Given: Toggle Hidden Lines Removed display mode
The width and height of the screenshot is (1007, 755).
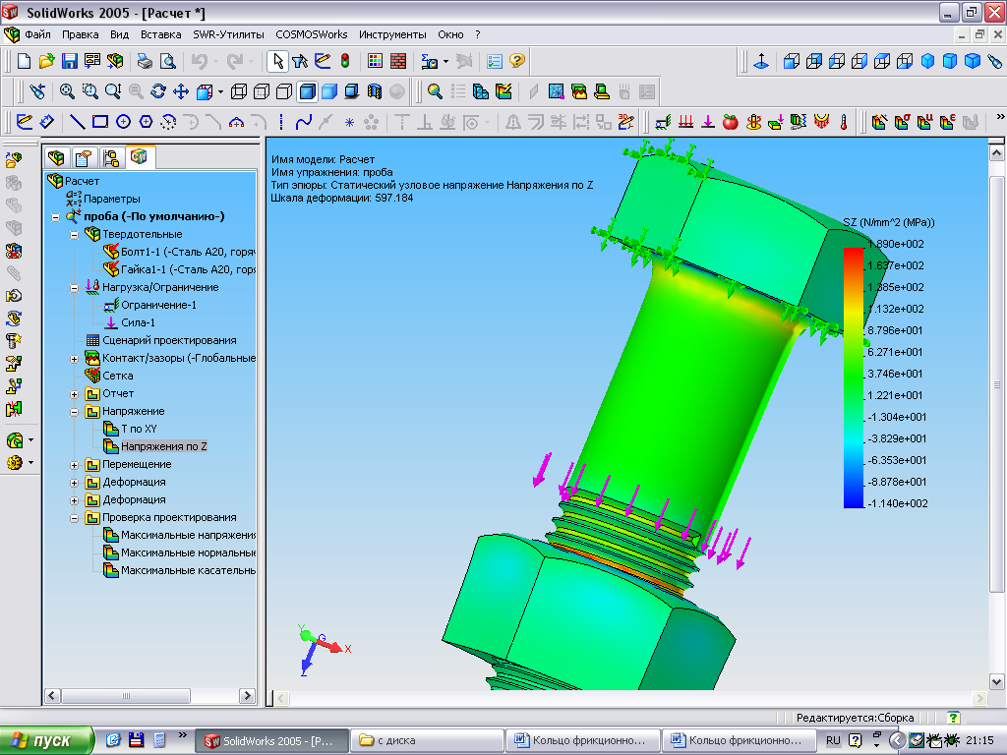Looking at the screenshot, I should coord(284,91).
